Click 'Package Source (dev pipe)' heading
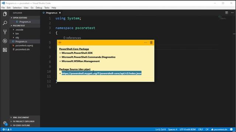Viewport: 236px width, 132px height. [75, 69]
